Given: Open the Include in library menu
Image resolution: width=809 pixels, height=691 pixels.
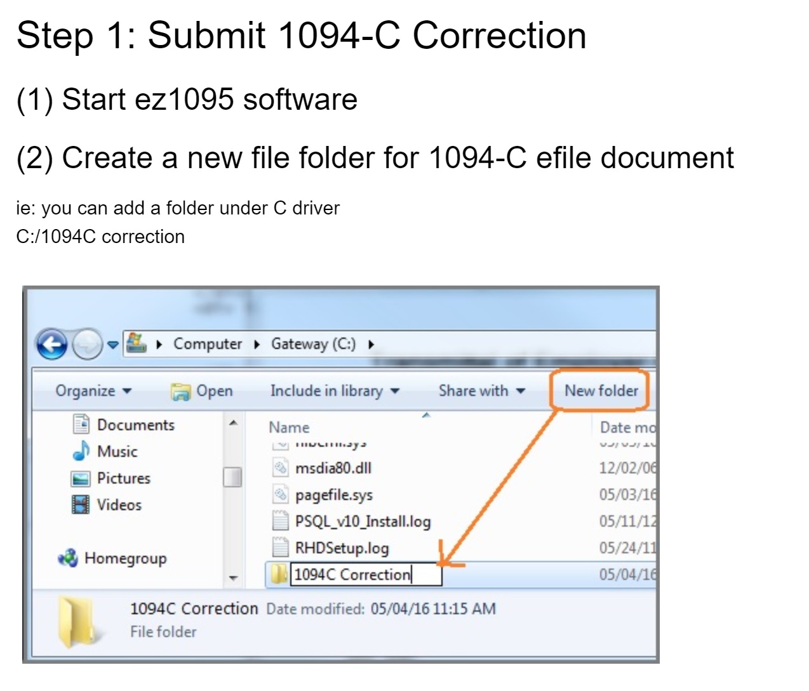Looking at the screenshot, I should pos(335,391).
